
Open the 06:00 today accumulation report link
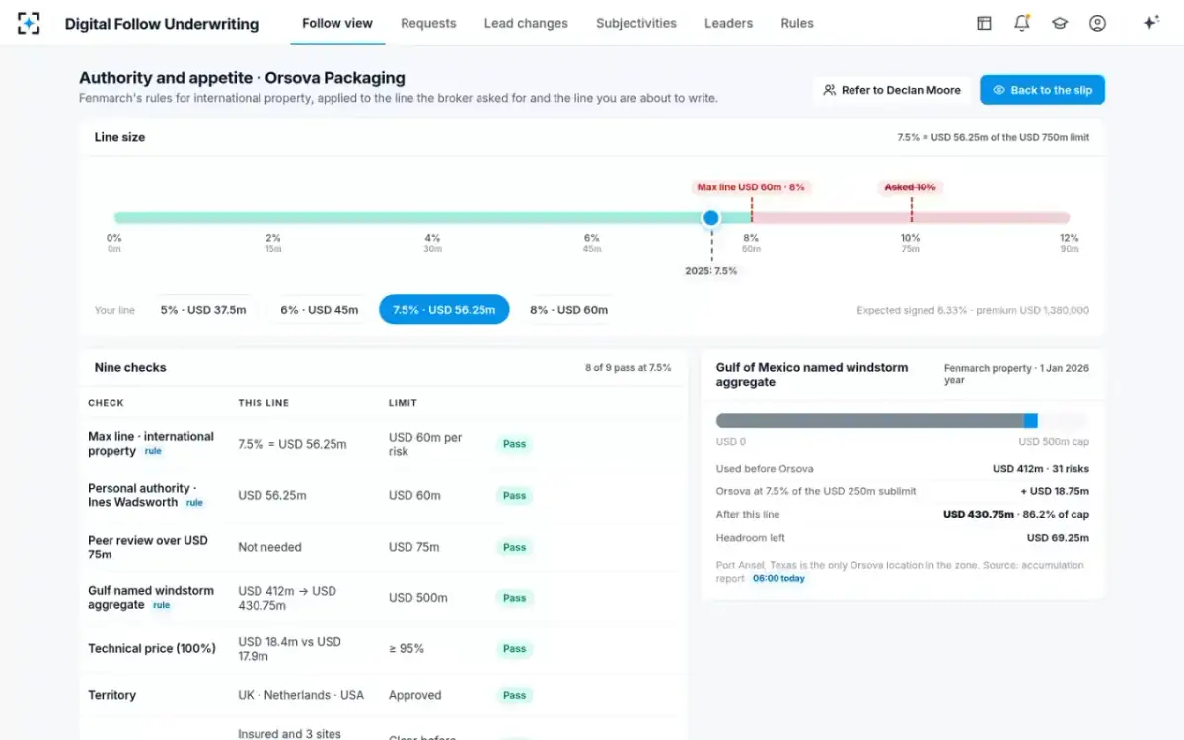coord(778,579)
